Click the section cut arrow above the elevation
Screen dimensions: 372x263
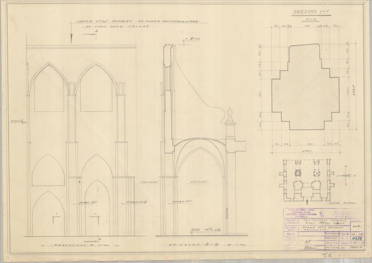pyautogui.click(x=71, y=38)
